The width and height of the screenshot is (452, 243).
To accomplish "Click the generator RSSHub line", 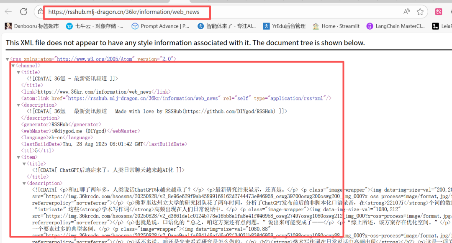I will 61,125.
